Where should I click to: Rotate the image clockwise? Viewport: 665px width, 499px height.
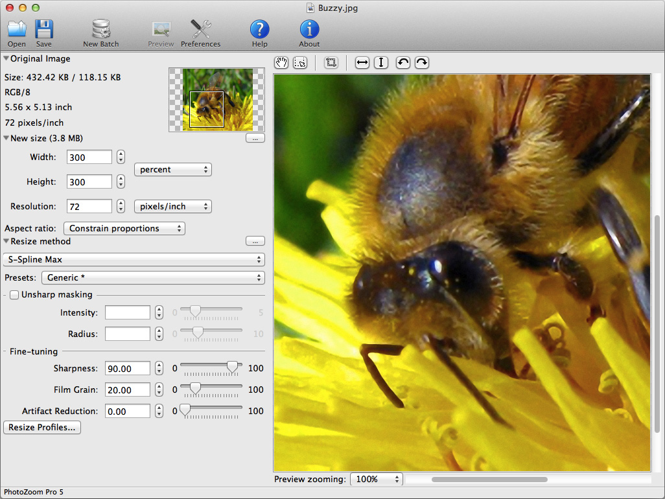point(421,63)
